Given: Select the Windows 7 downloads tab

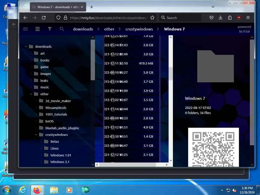Looking at the screenshot, I should pos(58,7).
